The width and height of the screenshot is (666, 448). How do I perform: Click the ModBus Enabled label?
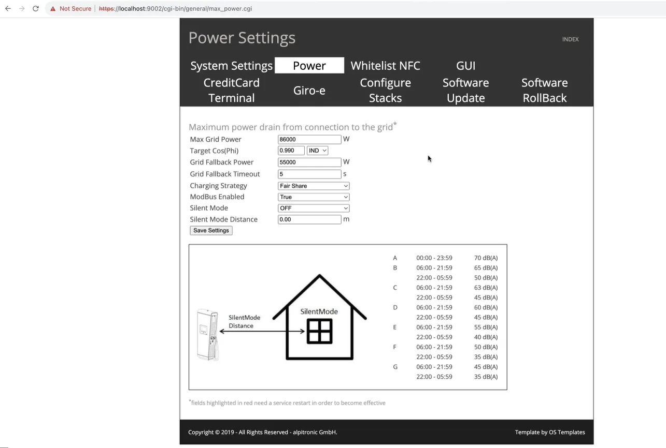coord(217,197)
